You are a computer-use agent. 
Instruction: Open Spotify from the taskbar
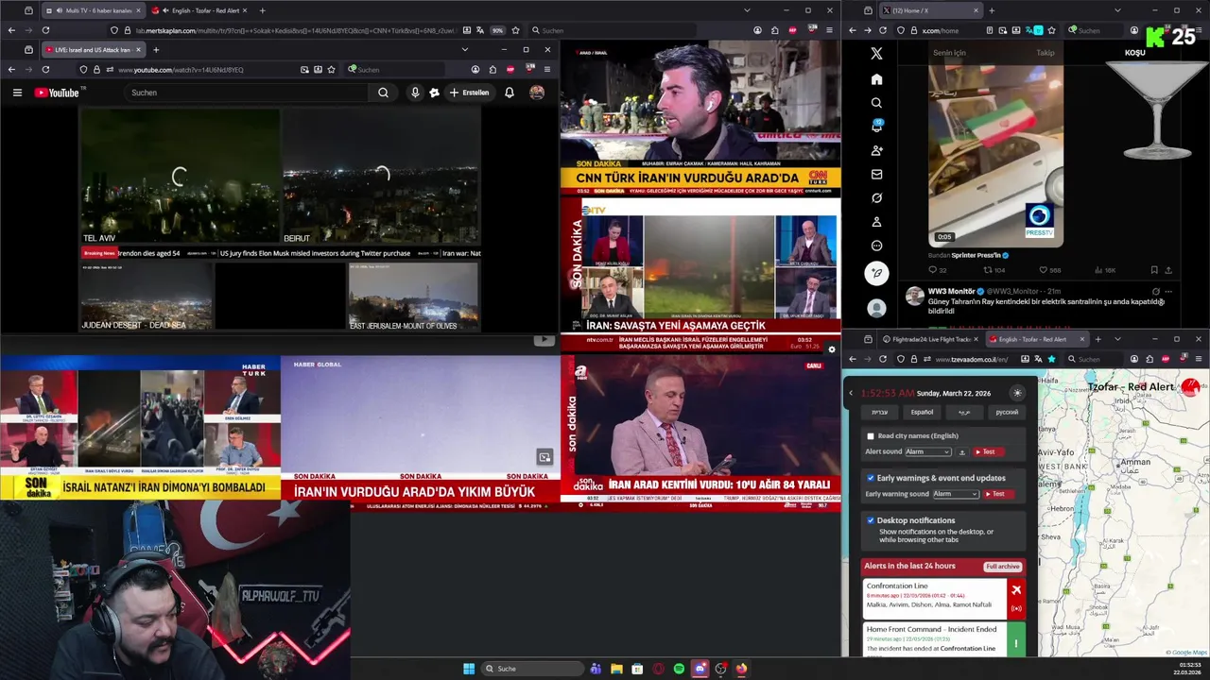click(679, 669)
